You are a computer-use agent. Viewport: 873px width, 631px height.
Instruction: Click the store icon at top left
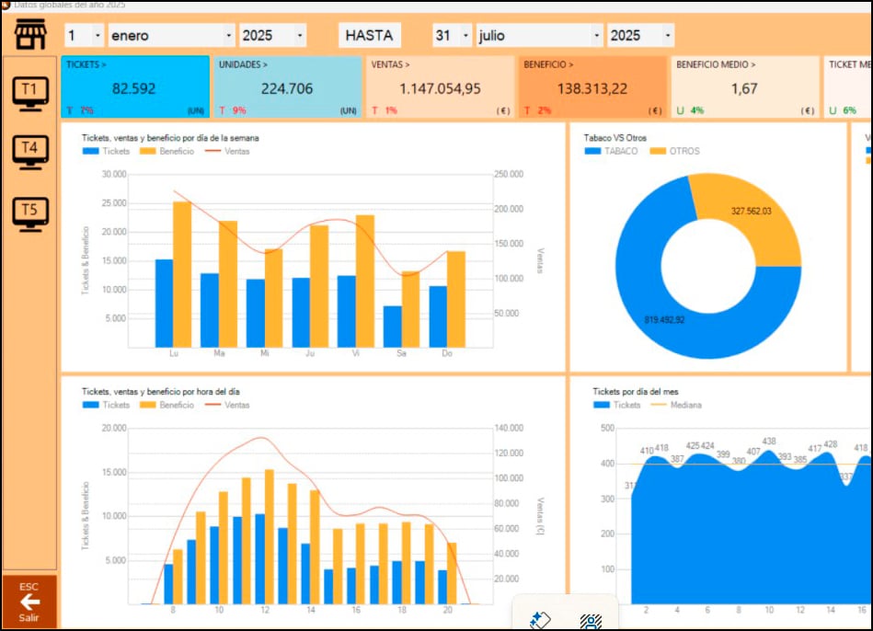point(30,35)
